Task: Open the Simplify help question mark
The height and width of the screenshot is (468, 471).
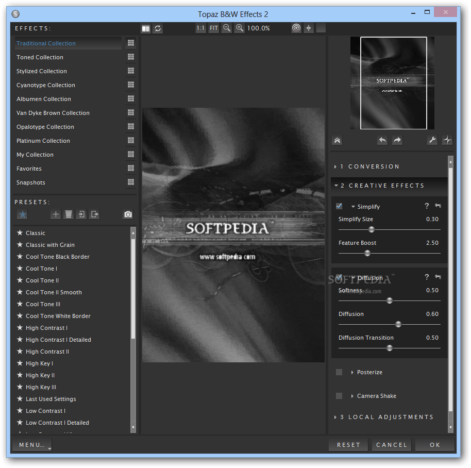Action: tap(427, 206)
